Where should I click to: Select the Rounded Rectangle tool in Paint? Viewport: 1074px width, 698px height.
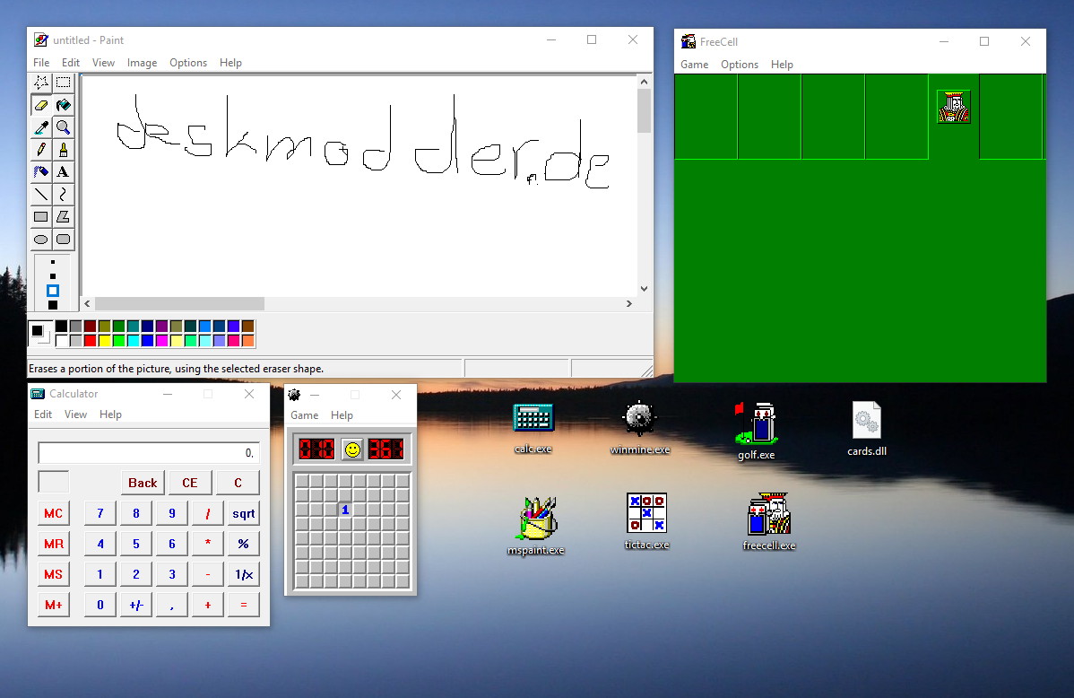point(63,240)
